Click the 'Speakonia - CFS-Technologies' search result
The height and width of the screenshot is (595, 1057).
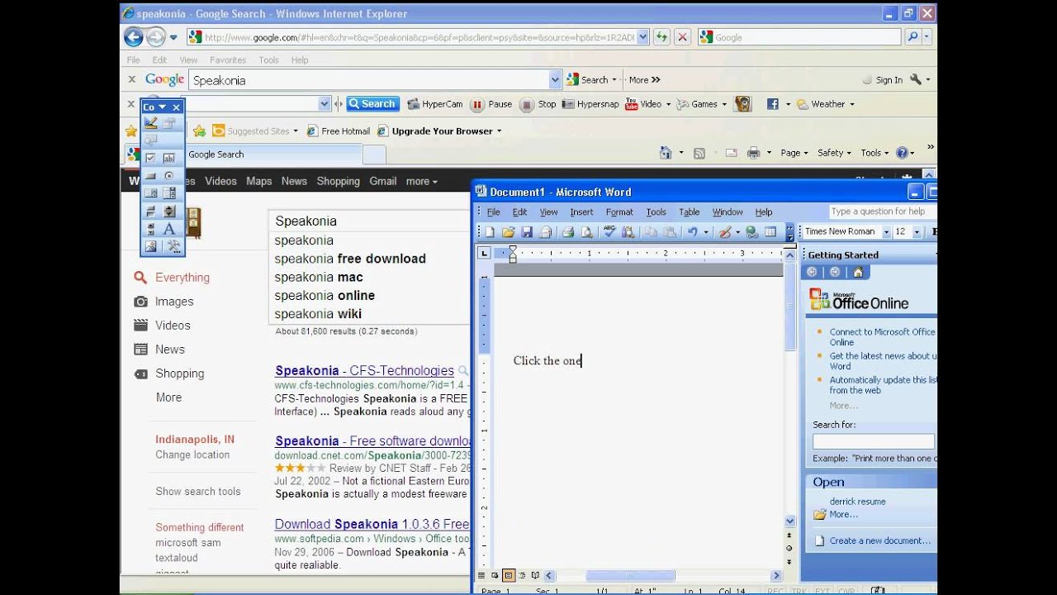click(364, 370)
